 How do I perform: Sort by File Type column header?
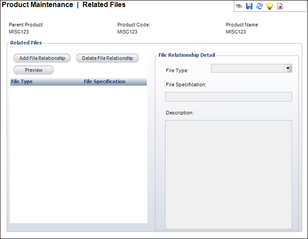[22, 81]
